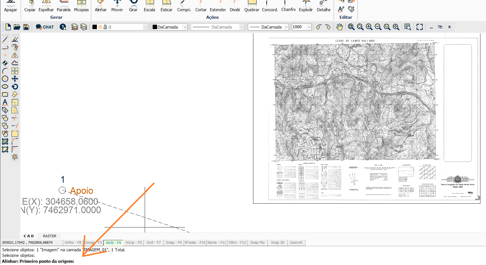Switch to the CAD tab
486x265 pixels.
pyautogui.click(x=29, y=236)
